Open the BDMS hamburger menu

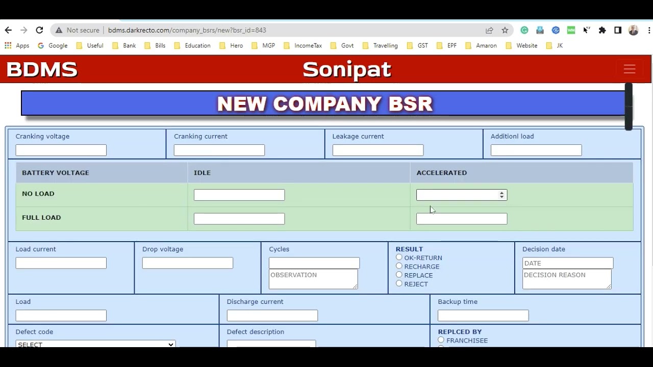tap(630, 69)
